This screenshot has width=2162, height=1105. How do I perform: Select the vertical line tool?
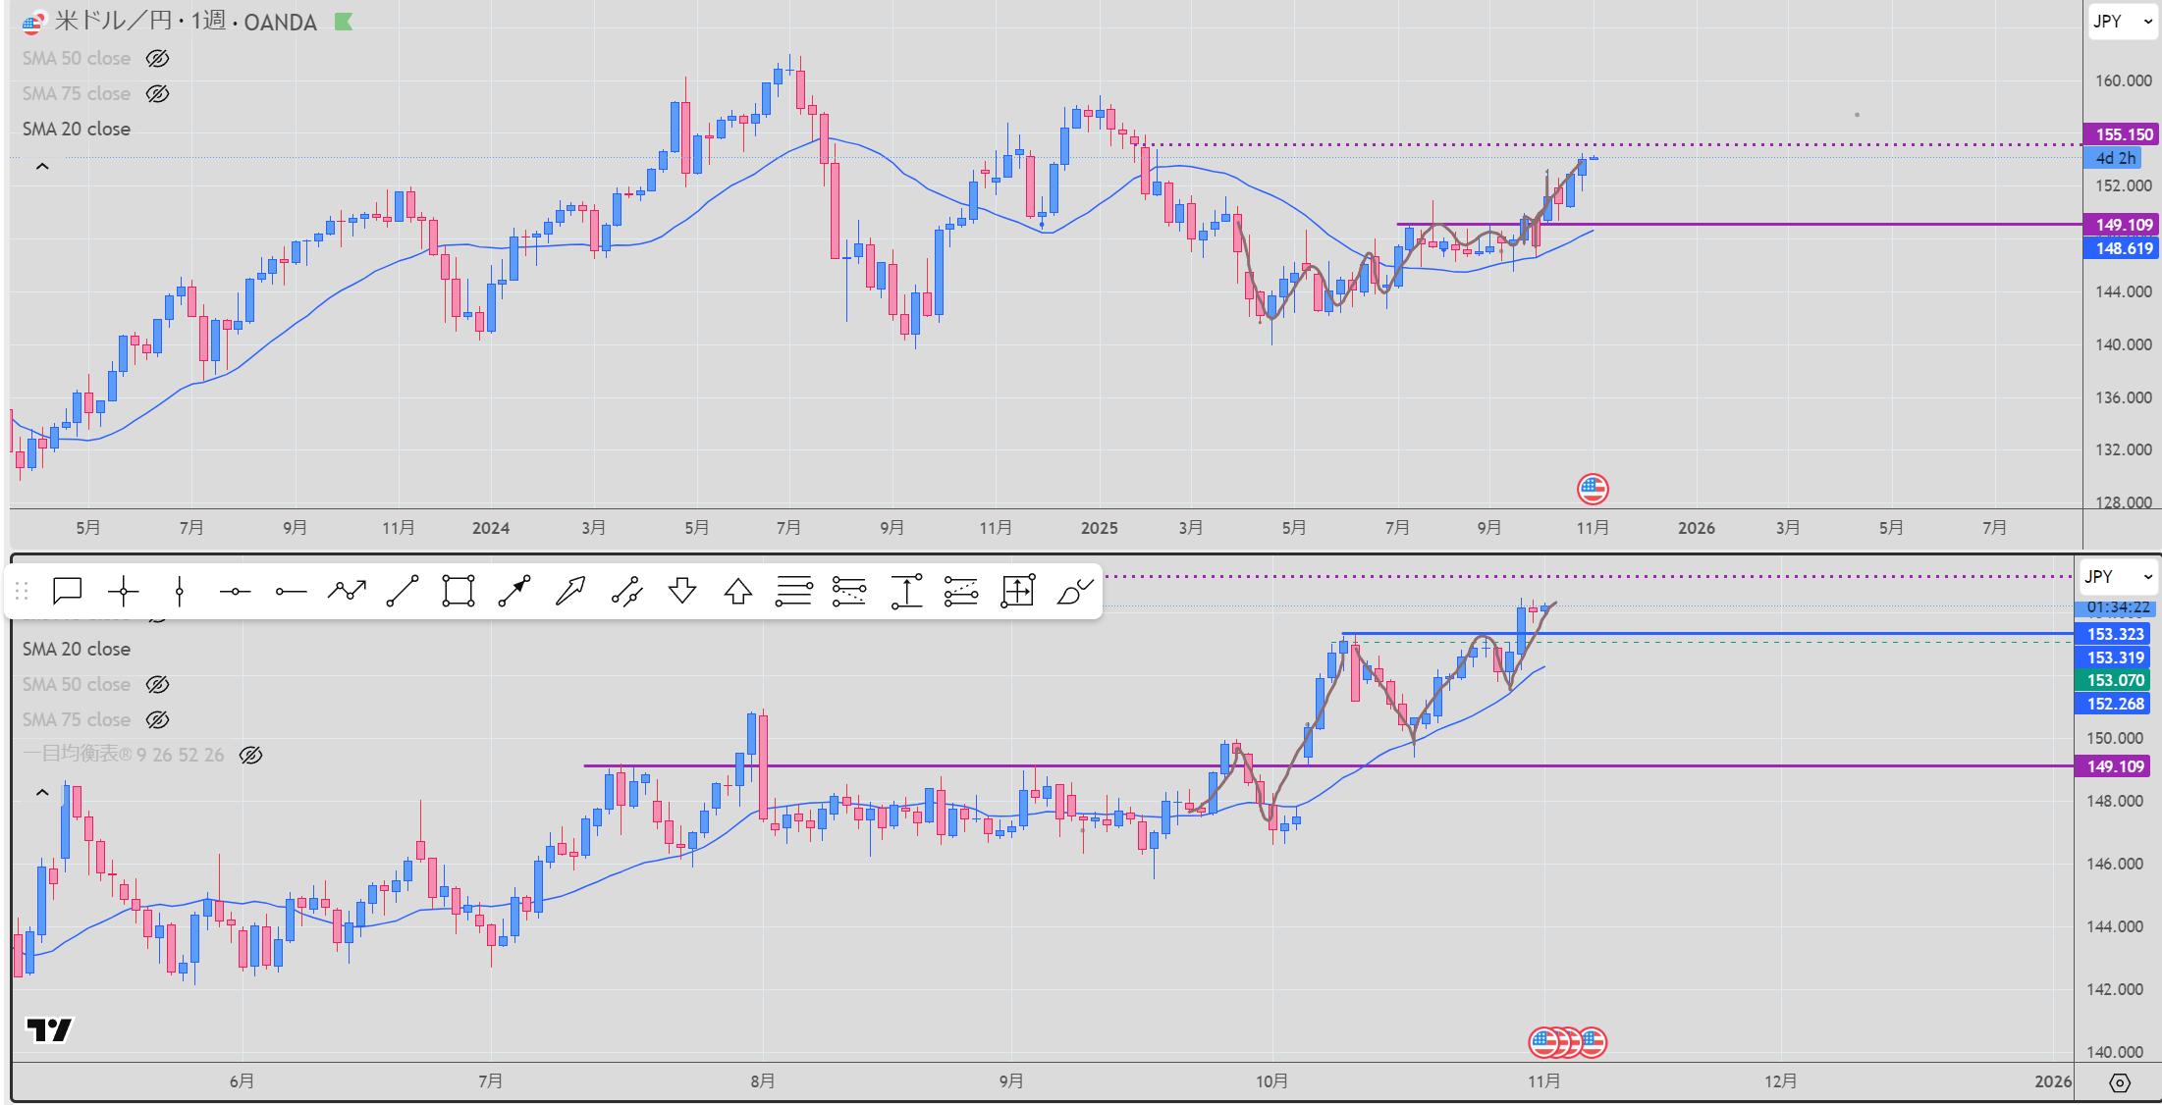[179, 591]
